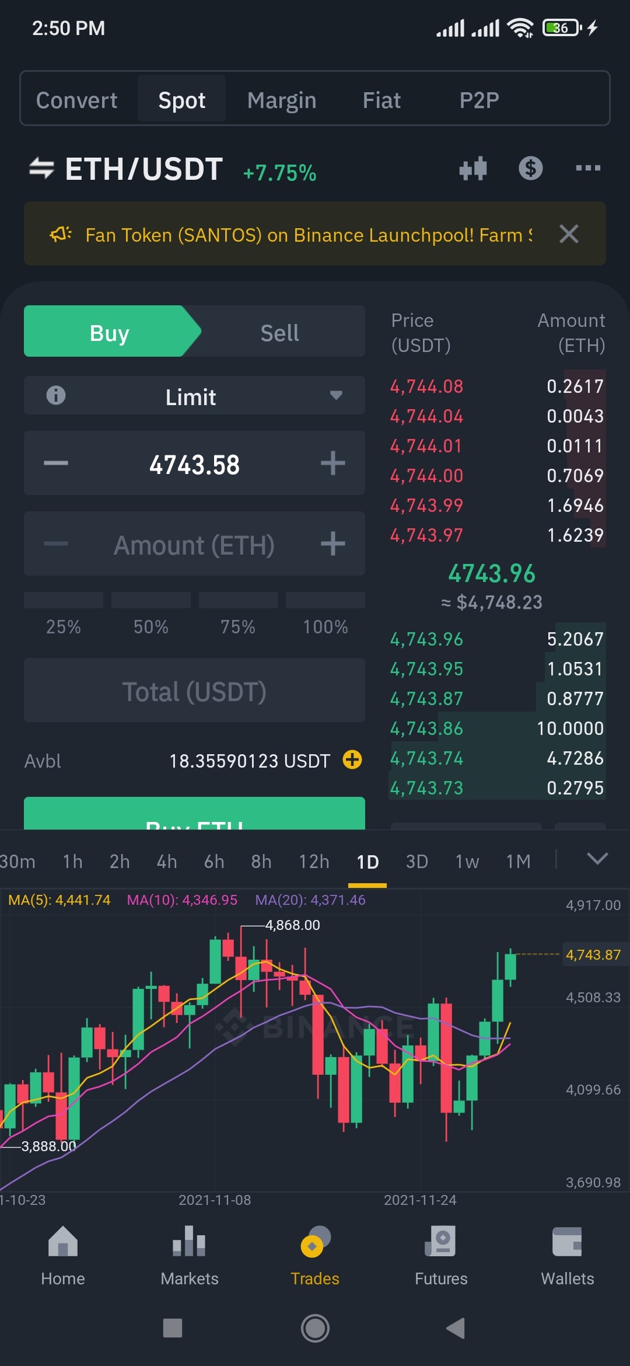Select the 1w chart interval
Screen dimensions: 630x1366
[467, 862]
